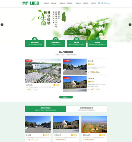Click the certification badge on the top-section 18900.00 card
Image resolution: width=132 pixels, height=142 pixels.
(91, 82)
